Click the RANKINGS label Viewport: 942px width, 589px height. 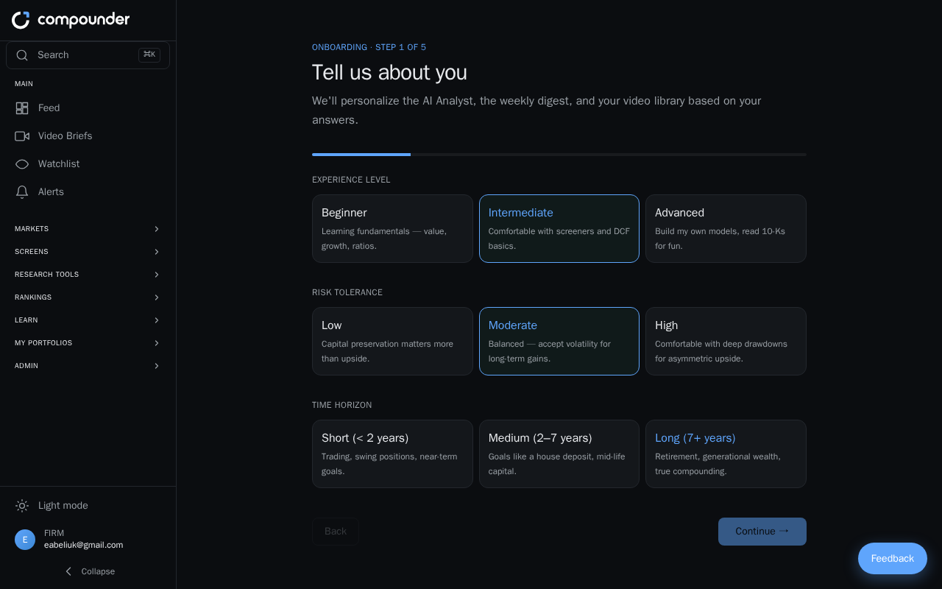pyautogui.click(x=33, y=297)
